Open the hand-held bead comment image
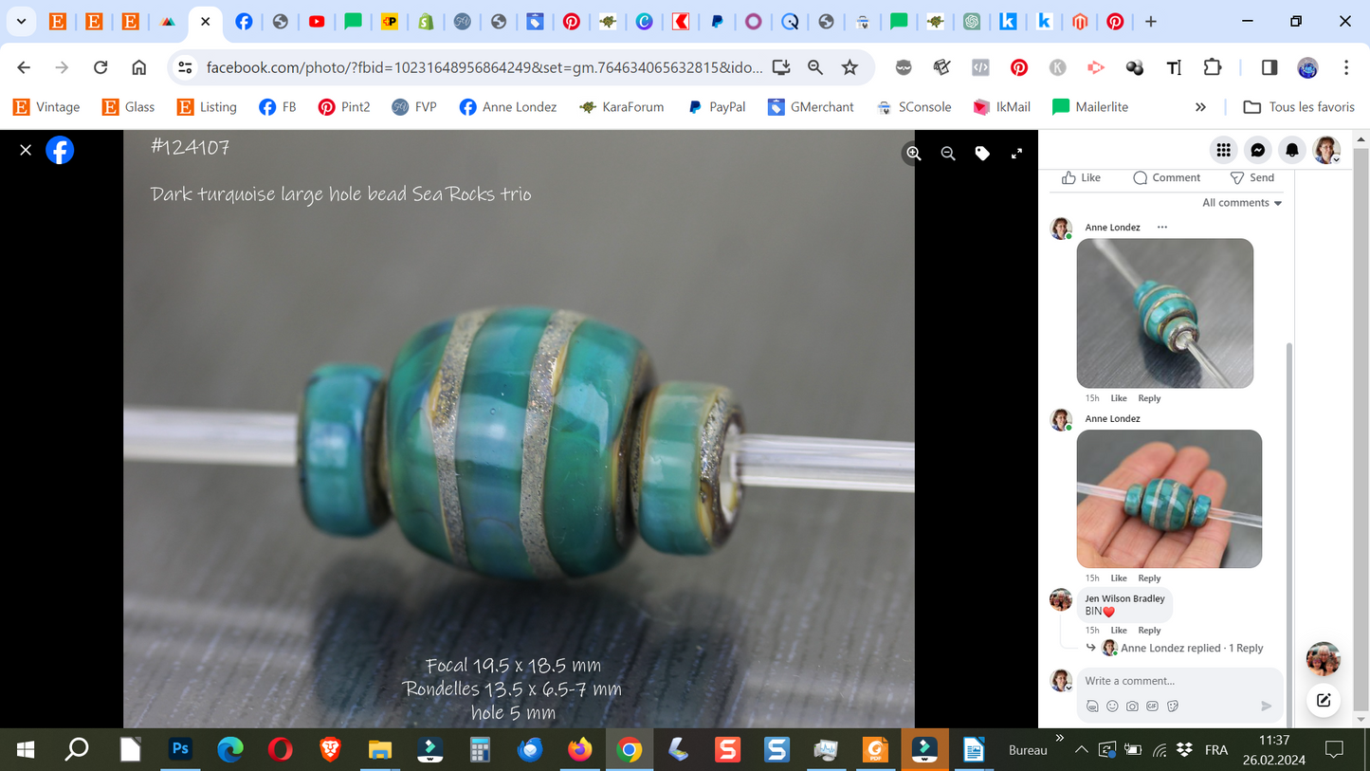1370x771 pixels. click(1169, 499)
